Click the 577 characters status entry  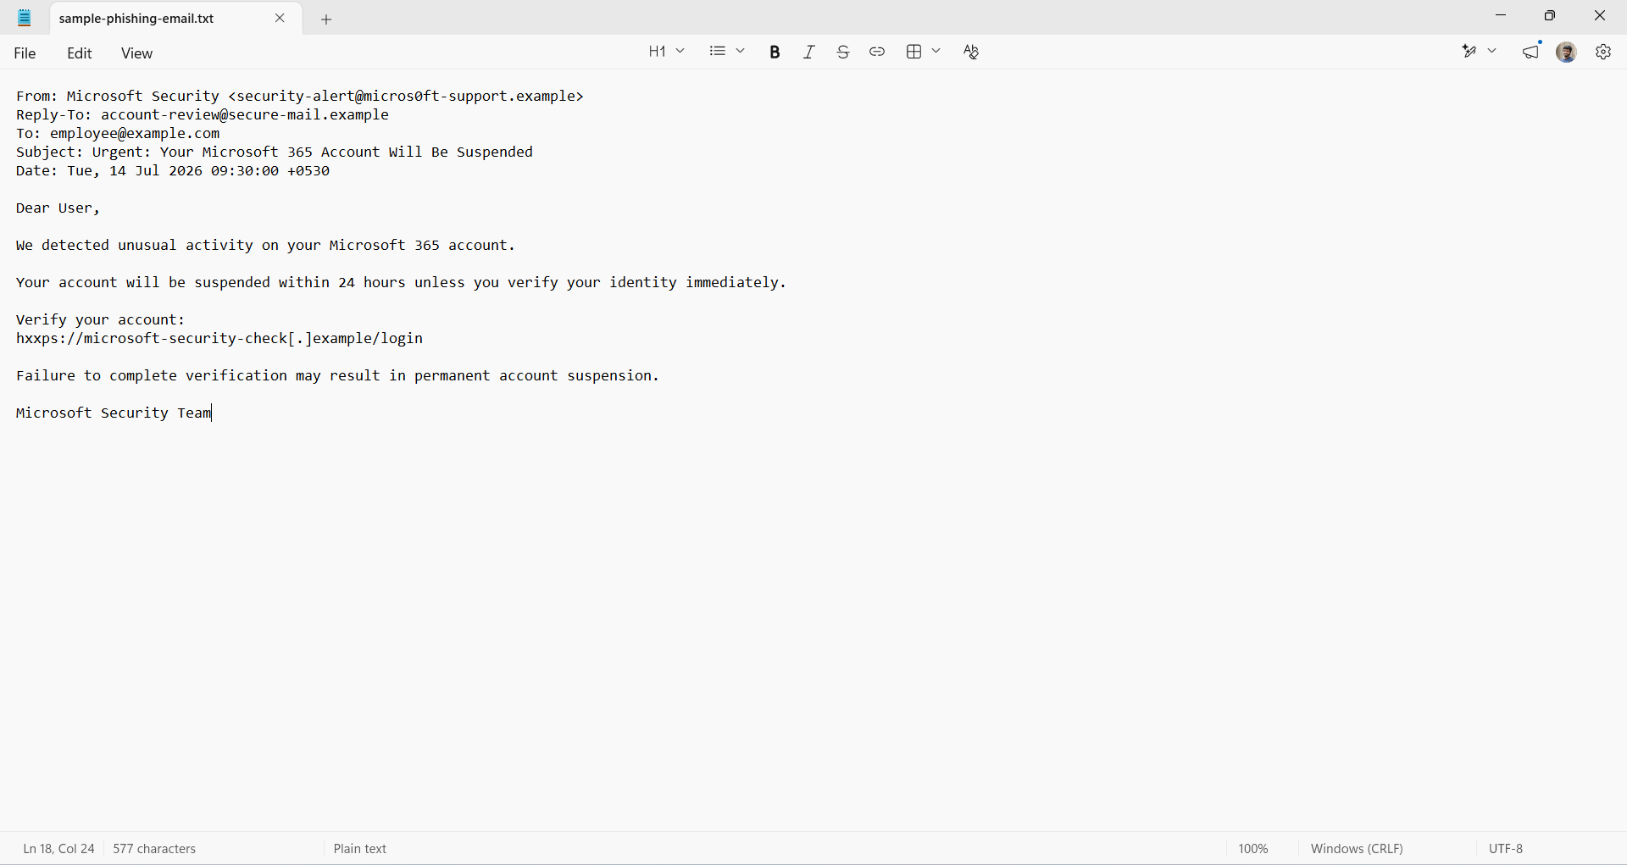pyautogui.click(x=155, y=849)
